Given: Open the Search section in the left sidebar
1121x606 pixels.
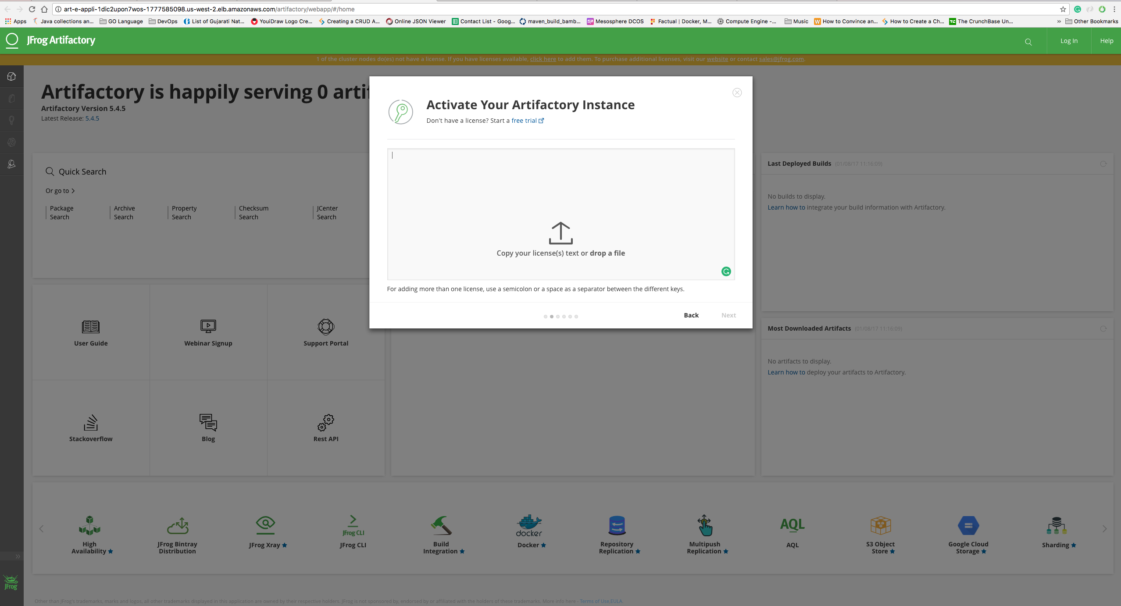Looking at the screenshot, I should point(11,120).
